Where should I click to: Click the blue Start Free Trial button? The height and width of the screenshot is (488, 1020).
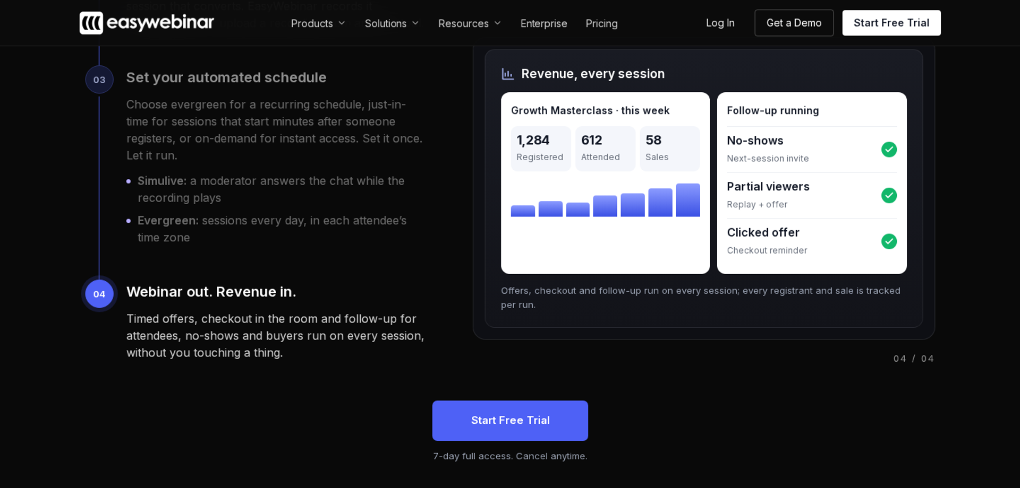click(x=510, y=421)
